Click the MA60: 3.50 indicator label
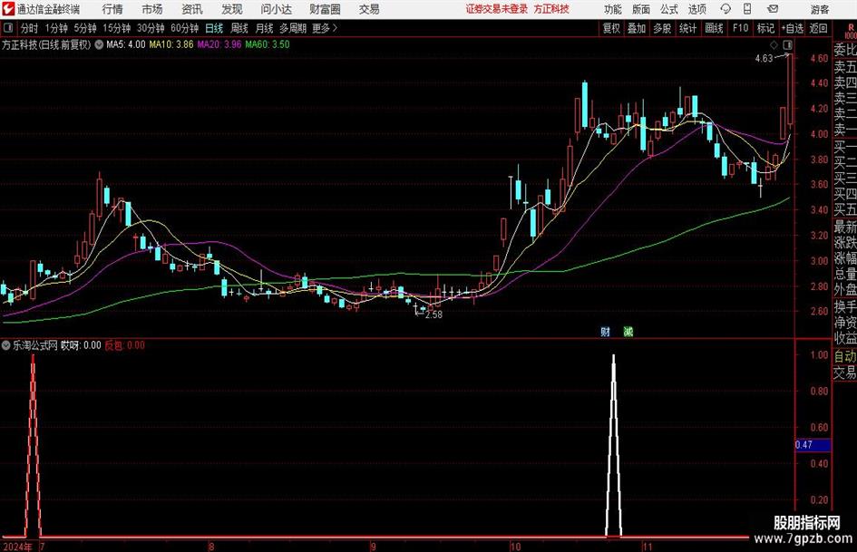The height and width of the screenshot is (552, 857). click(268, 44)
